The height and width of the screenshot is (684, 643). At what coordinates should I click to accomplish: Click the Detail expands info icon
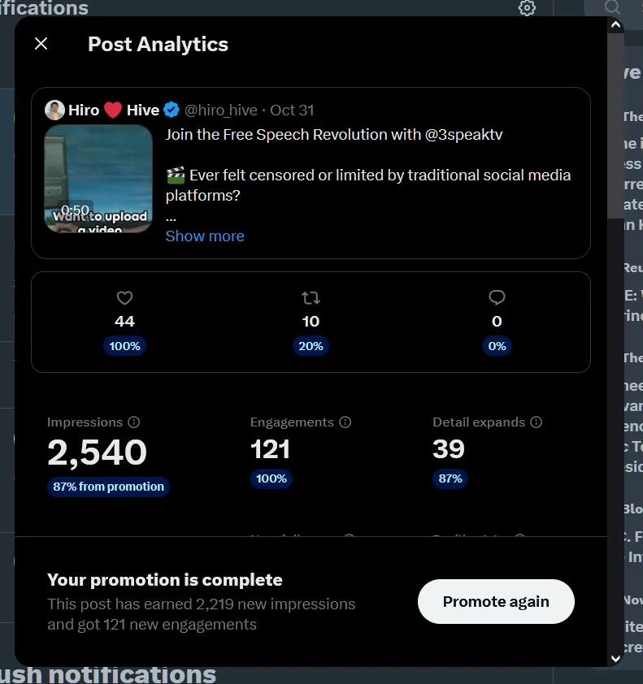tap(536, 422)
